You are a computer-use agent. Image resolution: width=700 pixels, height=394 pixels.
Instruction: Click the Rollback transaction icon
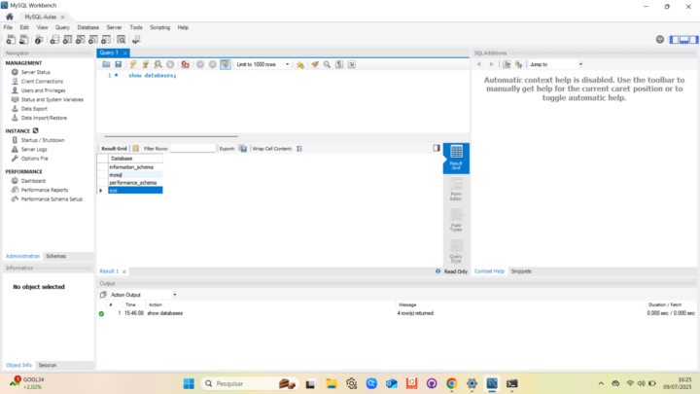pyautogui.click(x=213, y=64)
